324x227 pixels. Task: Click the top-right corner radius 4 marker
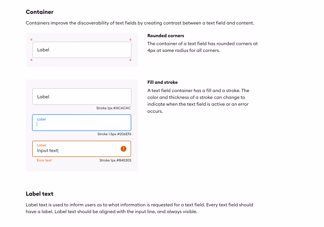click(x=130, y=39)
